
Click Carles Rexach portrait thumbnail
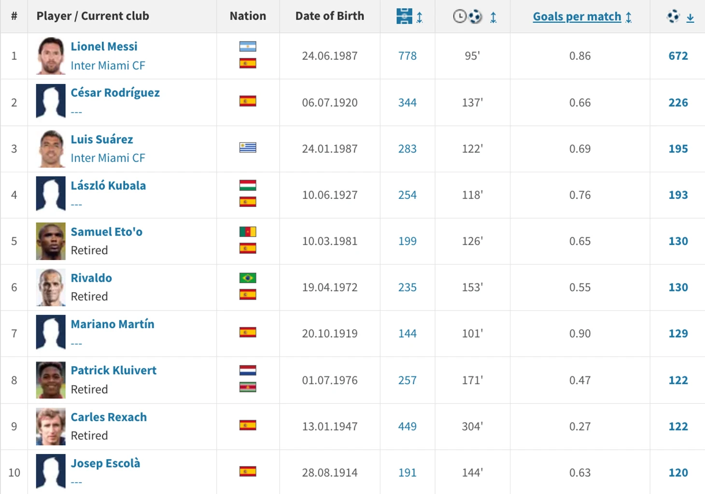[51, 426]
